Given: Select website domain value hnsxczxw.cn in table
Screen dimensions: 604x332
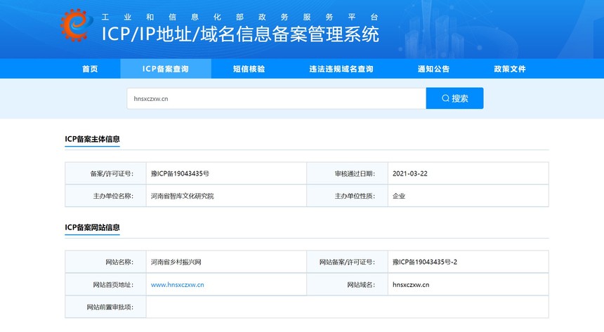Looking at the screenshot, I should tap(411, 285).
